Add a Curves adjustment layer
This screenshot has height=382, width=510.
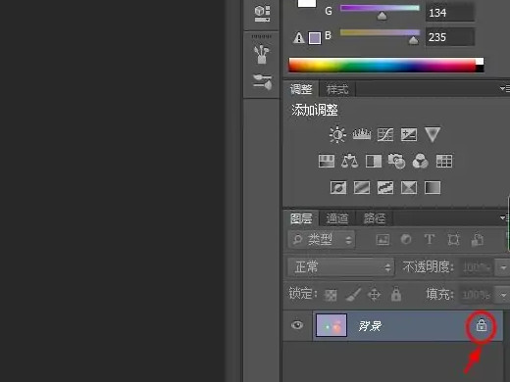point(385,134)
